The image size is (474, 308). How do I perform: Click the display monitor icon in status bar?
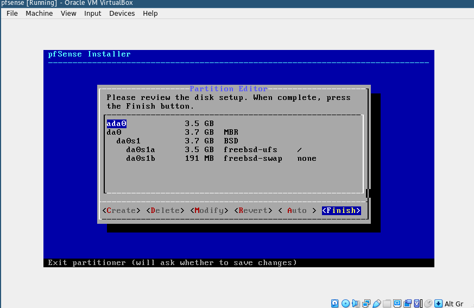(x=397, y=304)
